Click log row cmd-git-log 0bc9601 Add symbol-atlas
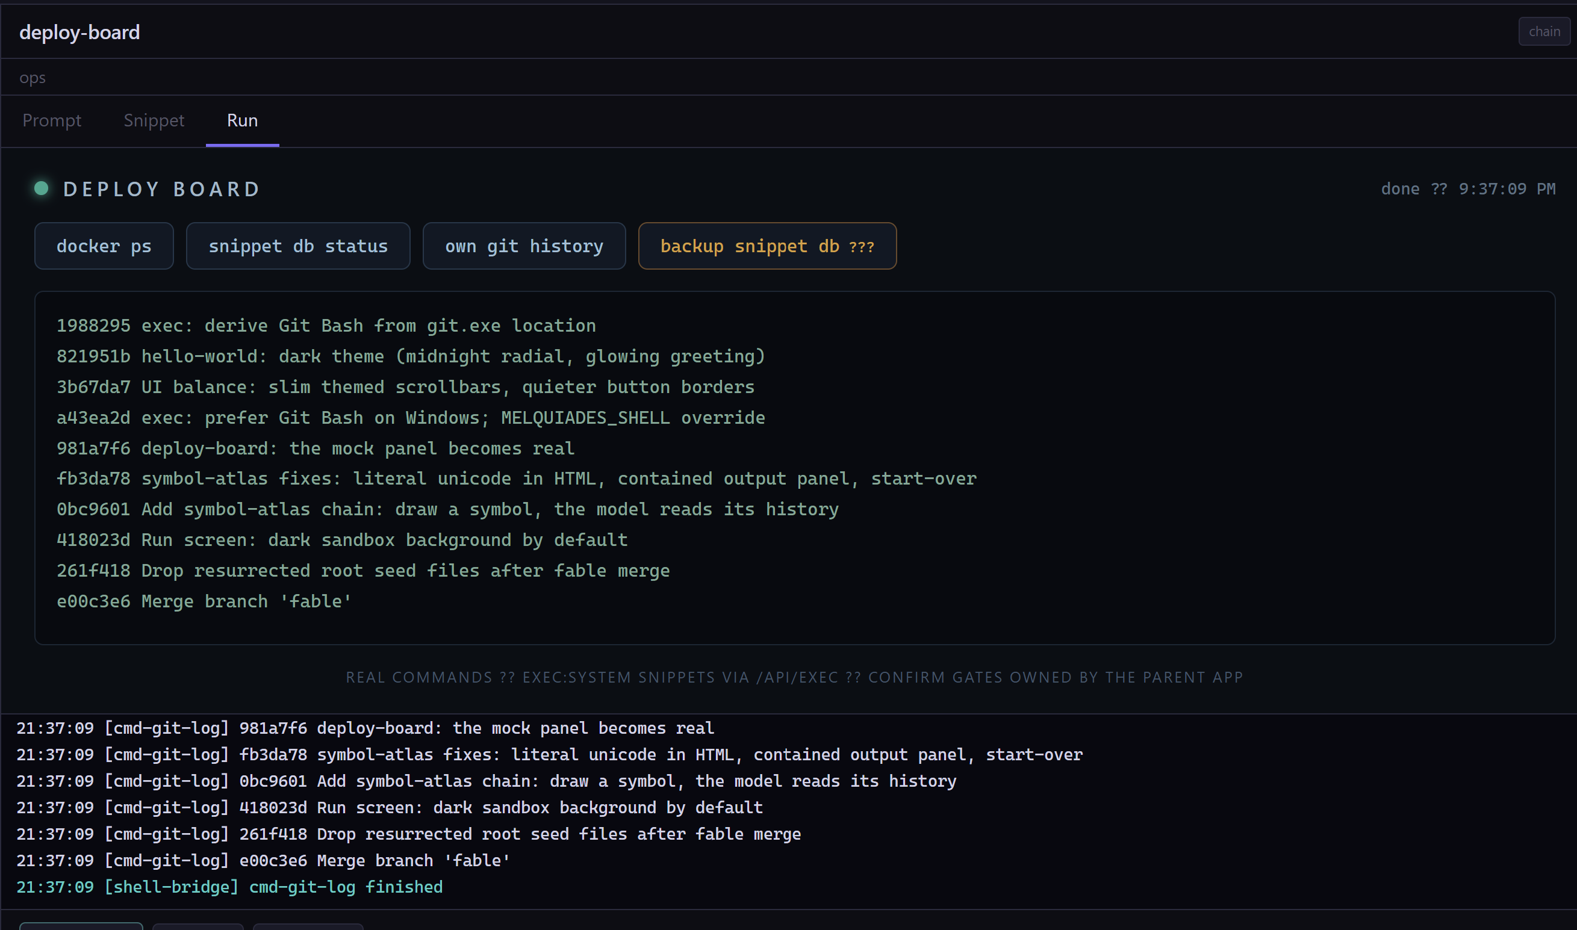1577x930 pixels. click(486, 781)
